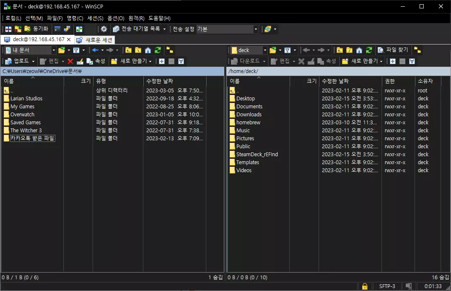Click the local 편집 edit button
Image resolution: width=451 pixels, height=291 pixels.
[x=49, y=61]
